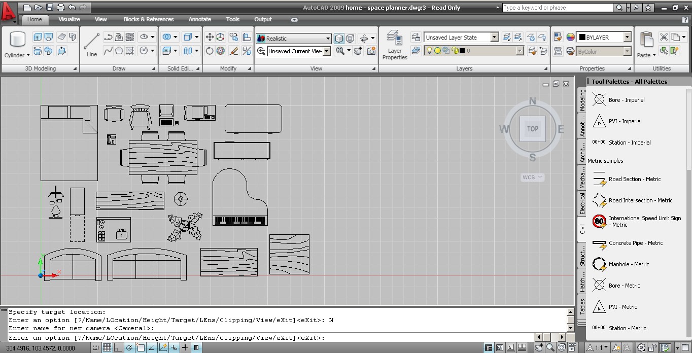The width and height of the screenshot is (692, 353).
Task: Toggle snap mode in status bar
Action: pyautogui.click(x=96, y=348)
